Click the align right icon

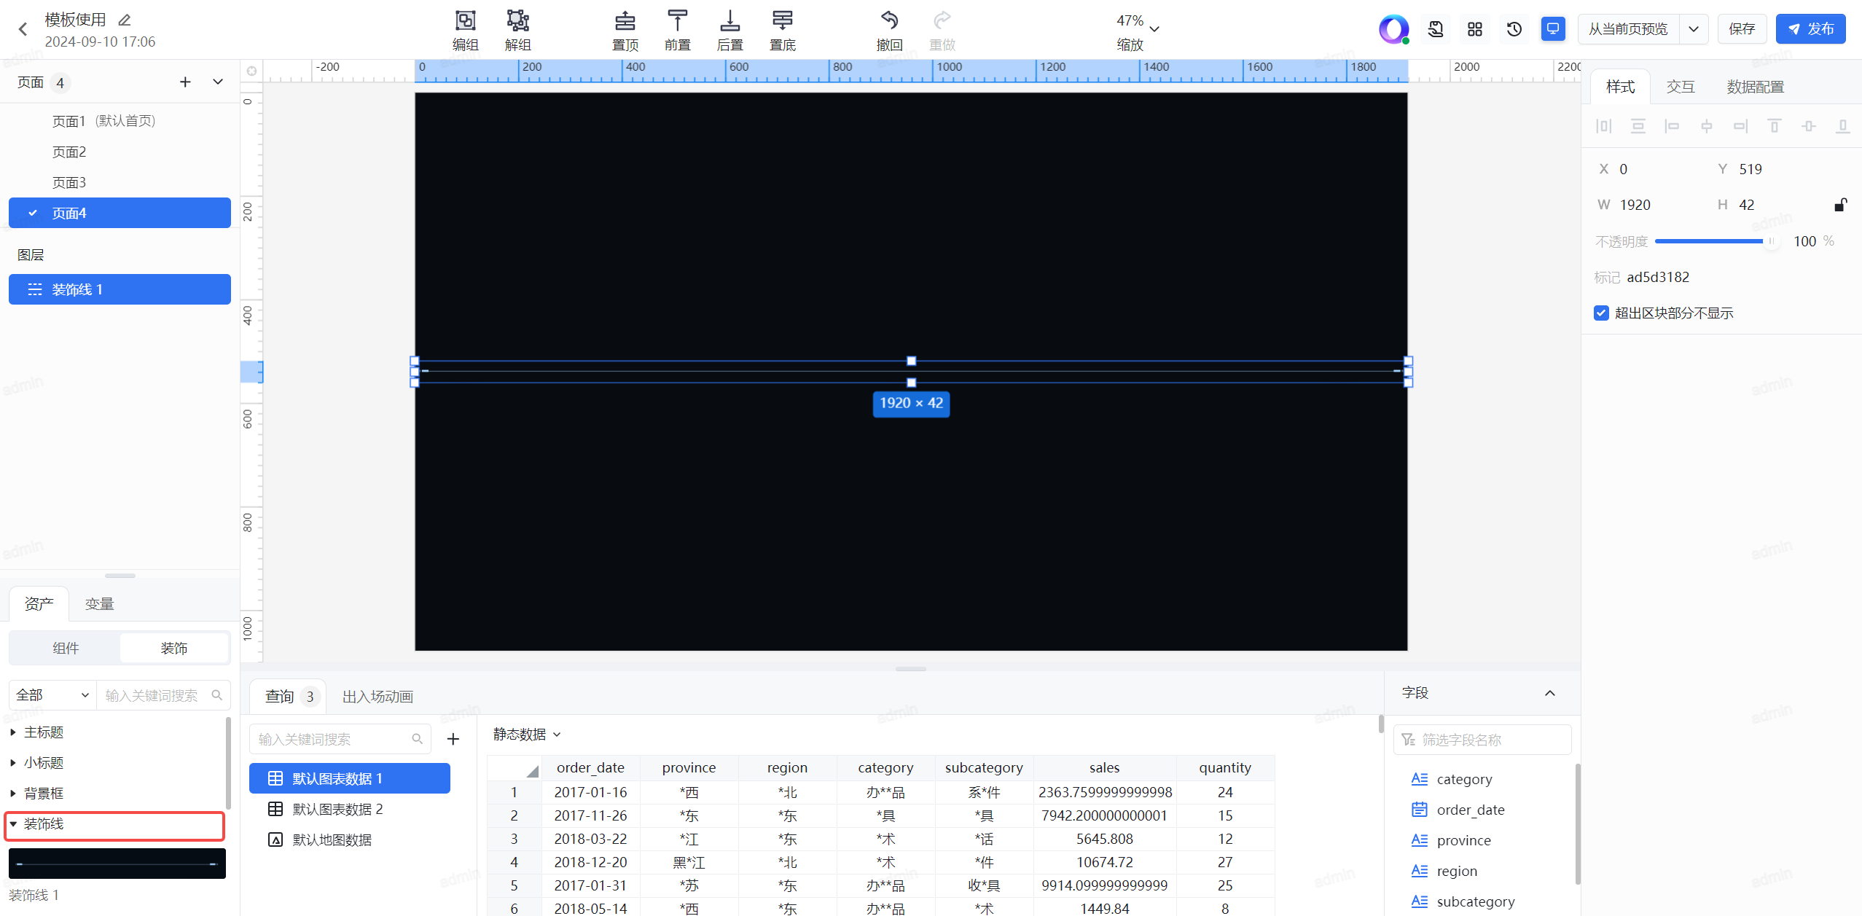pos(1740,126)
